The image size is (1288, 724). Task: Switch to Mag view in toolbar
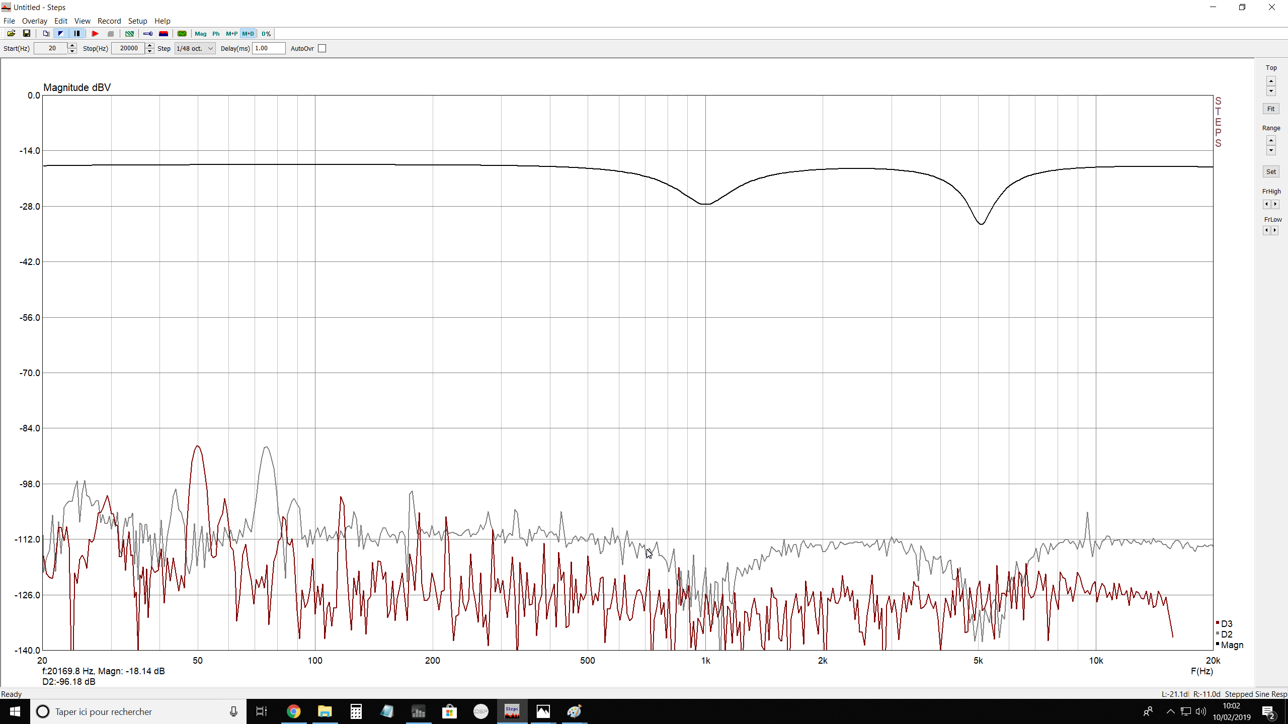coord(201,34)
